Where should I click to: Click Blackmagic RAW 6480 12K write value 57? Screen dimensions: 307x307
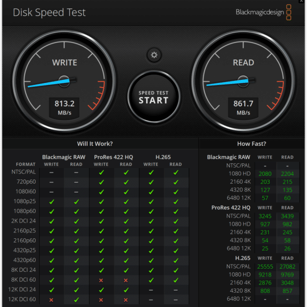(265, 198)
